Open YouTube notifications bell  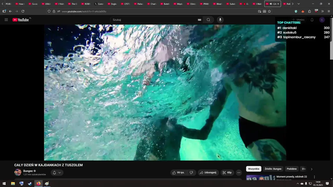pyautogui.click(x=312, y=20)
